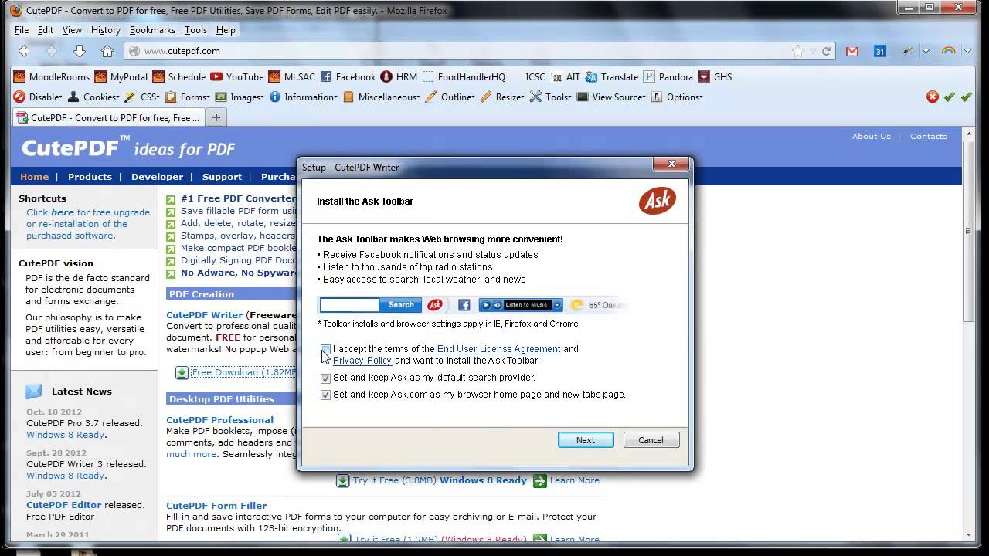Open the History menu
Viewport: 989px width, 556px height.
coord(106,30)
